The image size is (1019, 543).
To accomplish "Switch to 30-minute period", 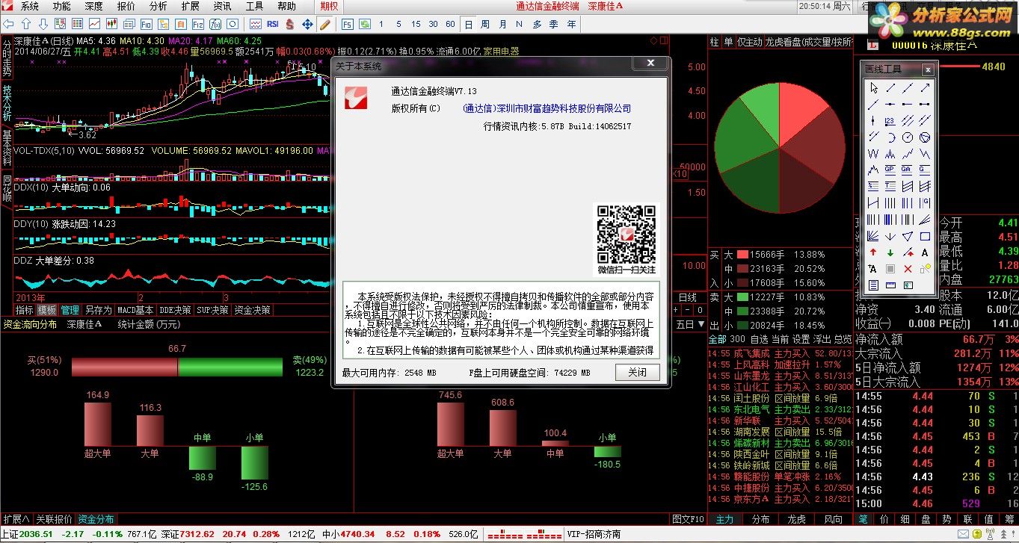I will click(433, 24).
